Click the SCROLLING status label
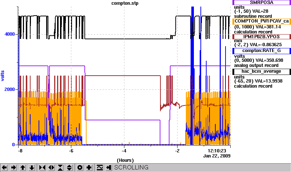Viewport: 291px width, 172px height. click(x=131, y=167)
